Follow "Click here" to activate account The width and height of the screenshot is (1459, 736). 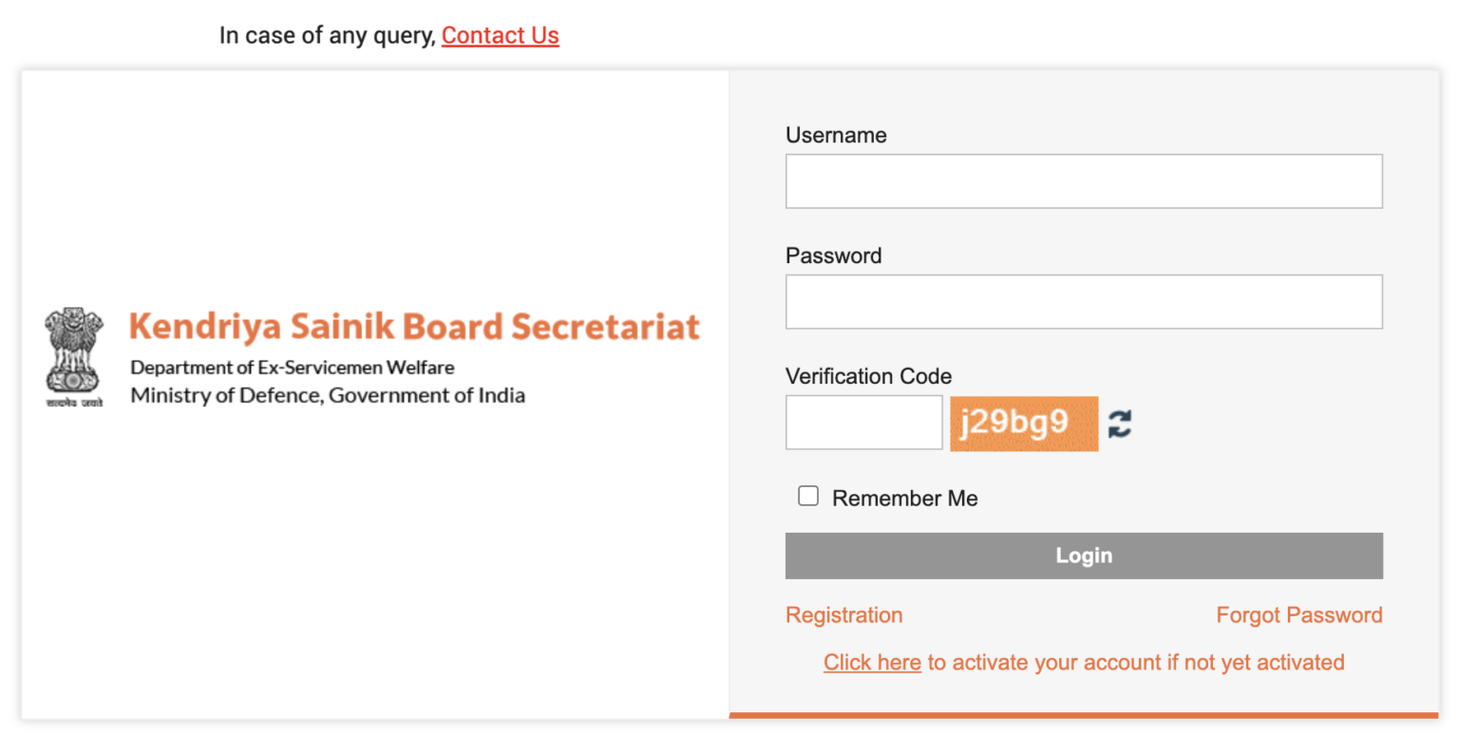(x=872, y=662)
